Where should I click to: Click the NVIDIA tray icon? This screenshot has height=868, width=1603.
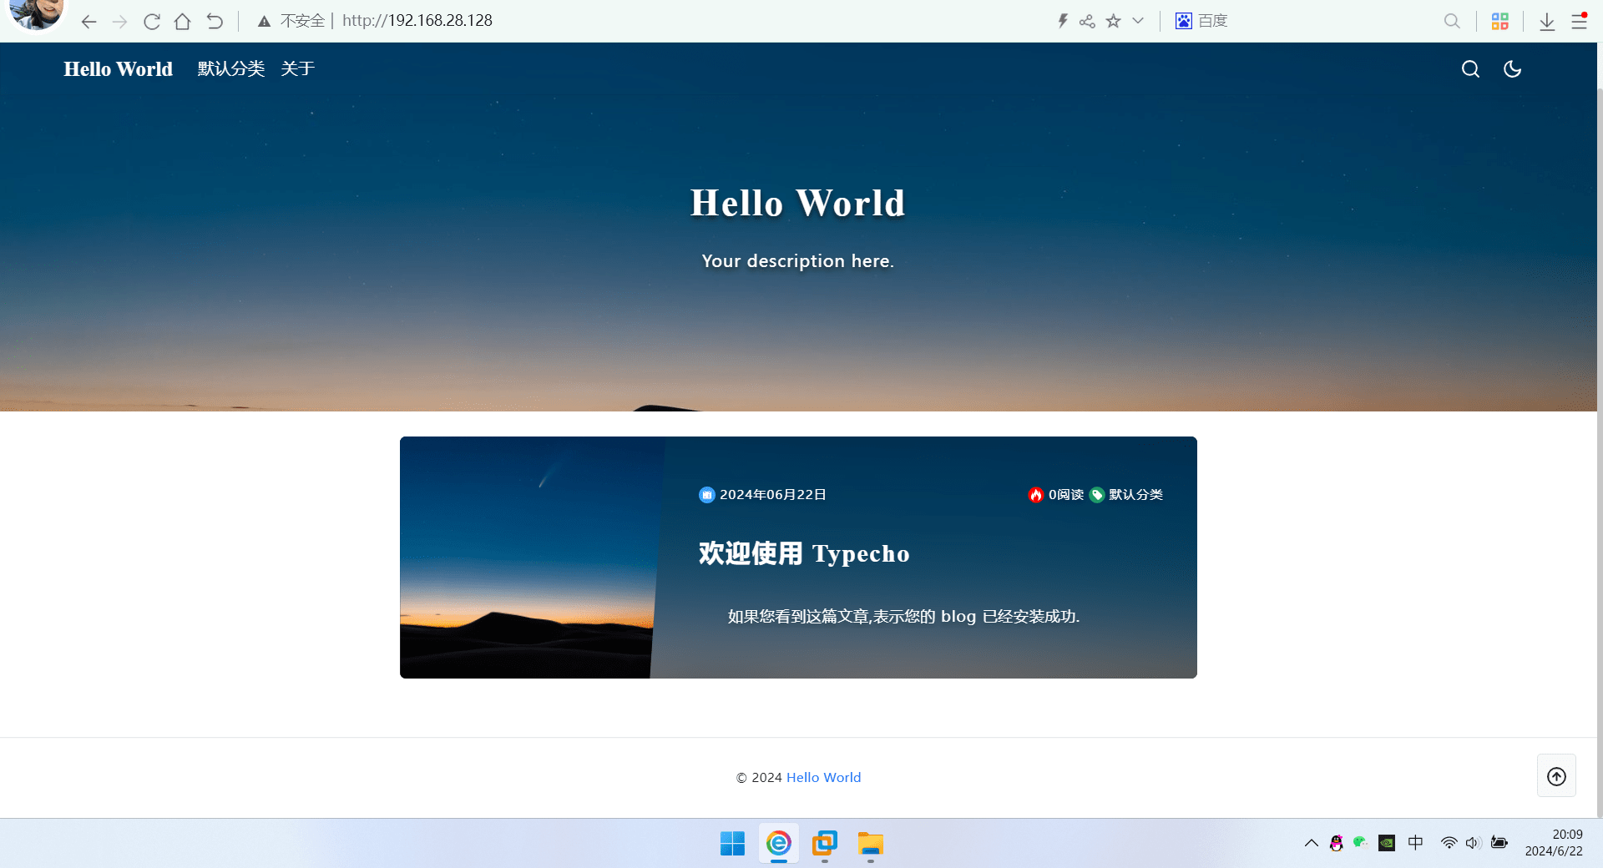tap(1387, 843)
